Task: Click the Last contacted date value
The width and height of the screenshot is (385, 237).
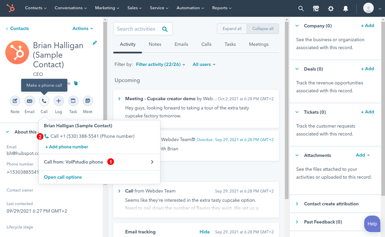Action: tap(37, 211)
